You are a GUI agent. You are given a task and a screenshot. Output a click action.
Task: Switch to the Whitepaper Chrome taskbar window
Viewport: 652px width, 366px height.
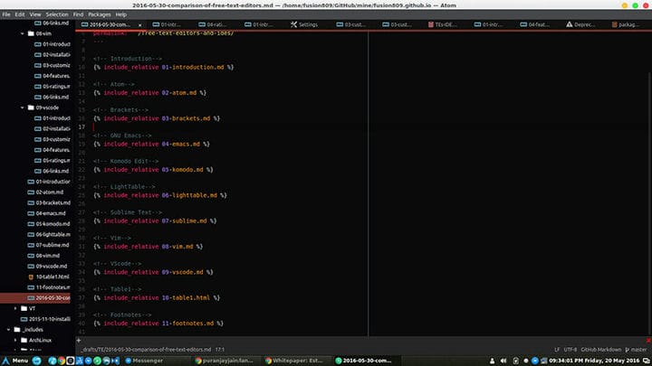(x=294, y=361)
